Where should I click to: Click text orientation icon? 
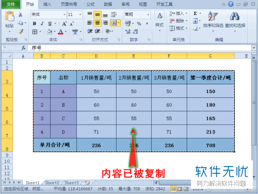tap(108, 32)
